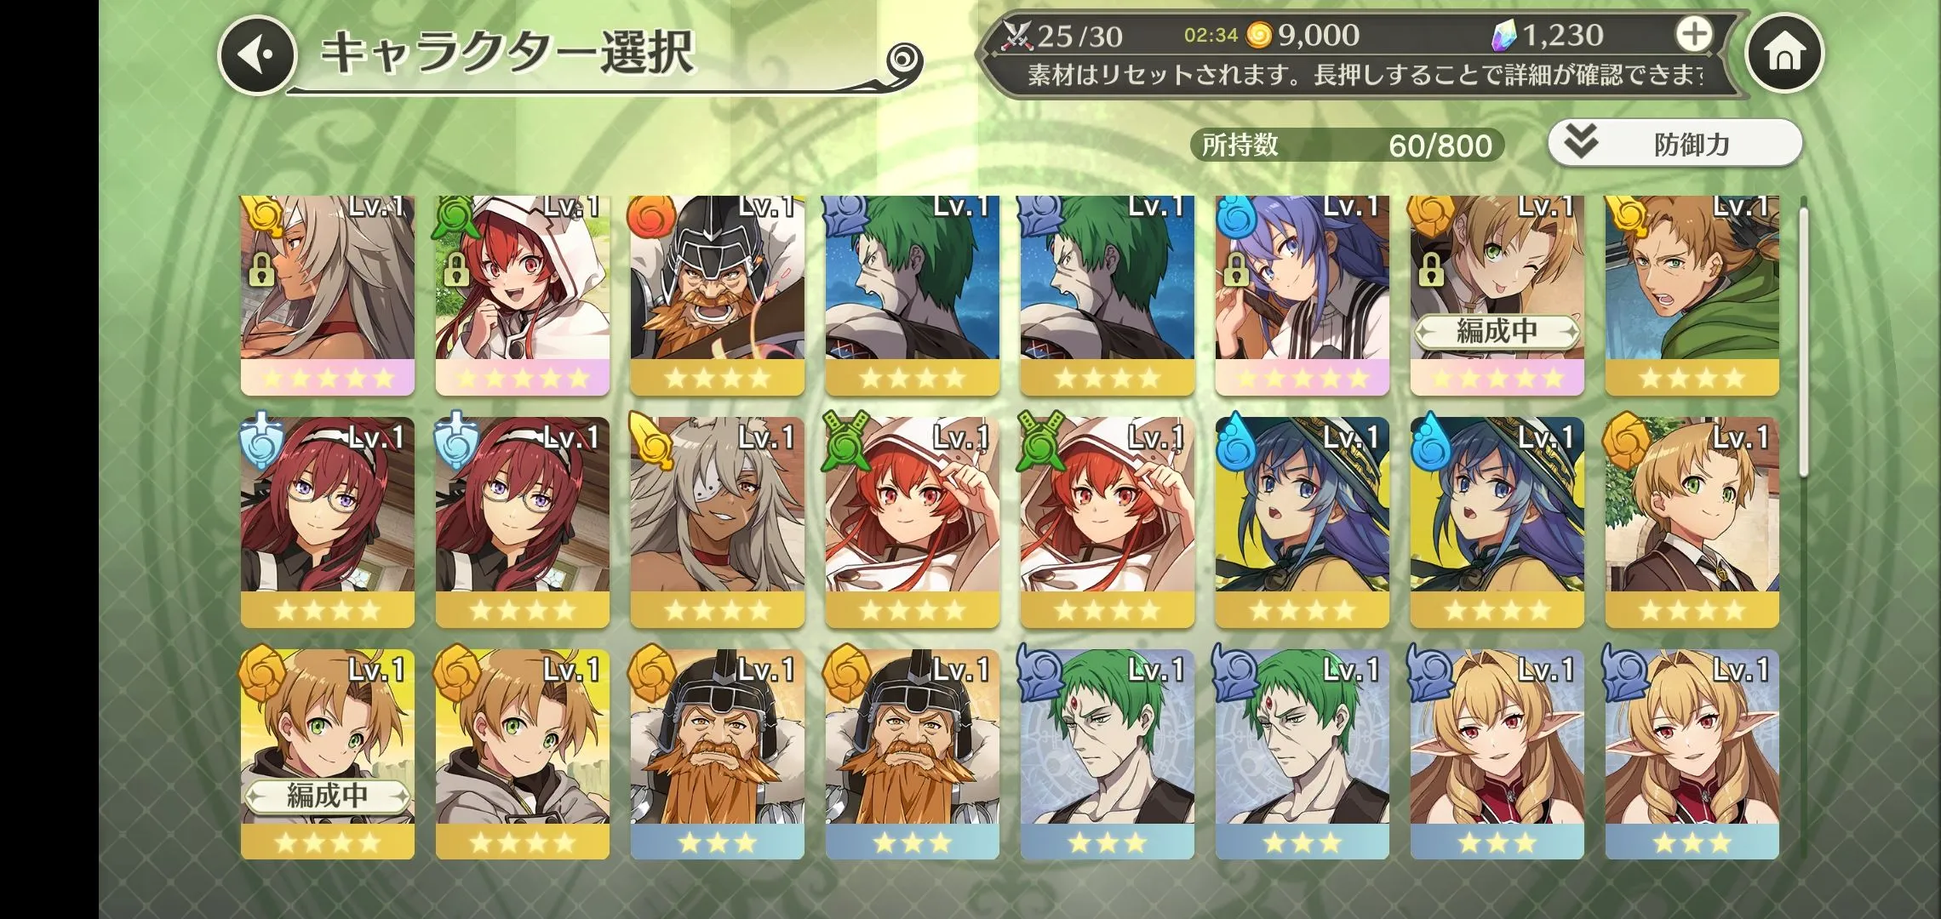Go to the home screen icon
Screen dimensions: 1941x919
(1784, 54)
